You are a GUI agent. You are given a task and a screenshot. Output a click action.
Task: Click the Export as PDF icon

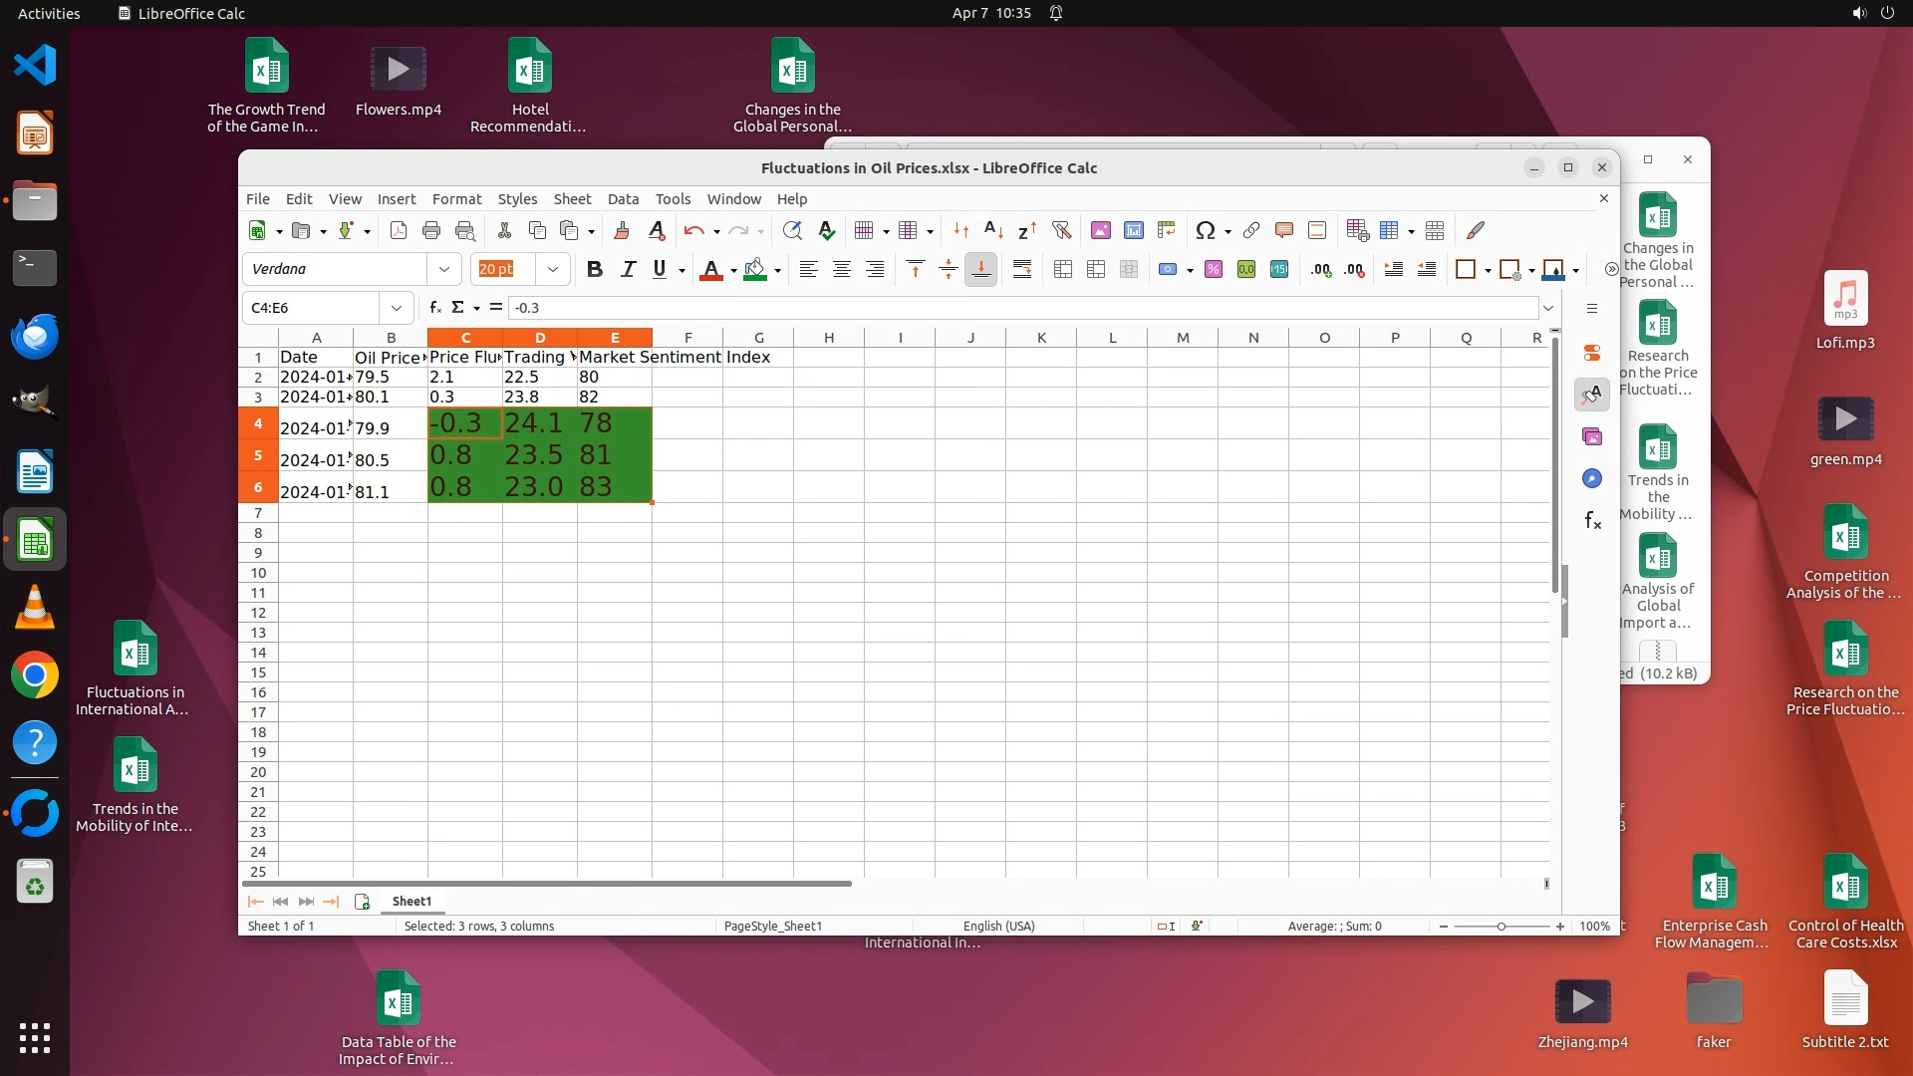pos(399,231)
